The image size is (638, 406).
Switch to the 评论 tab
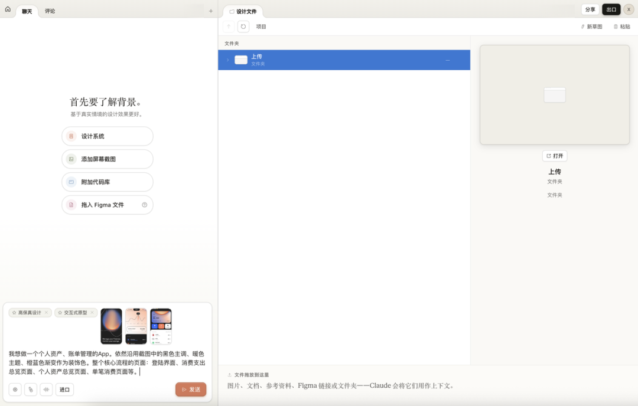[x=50, y=11]
